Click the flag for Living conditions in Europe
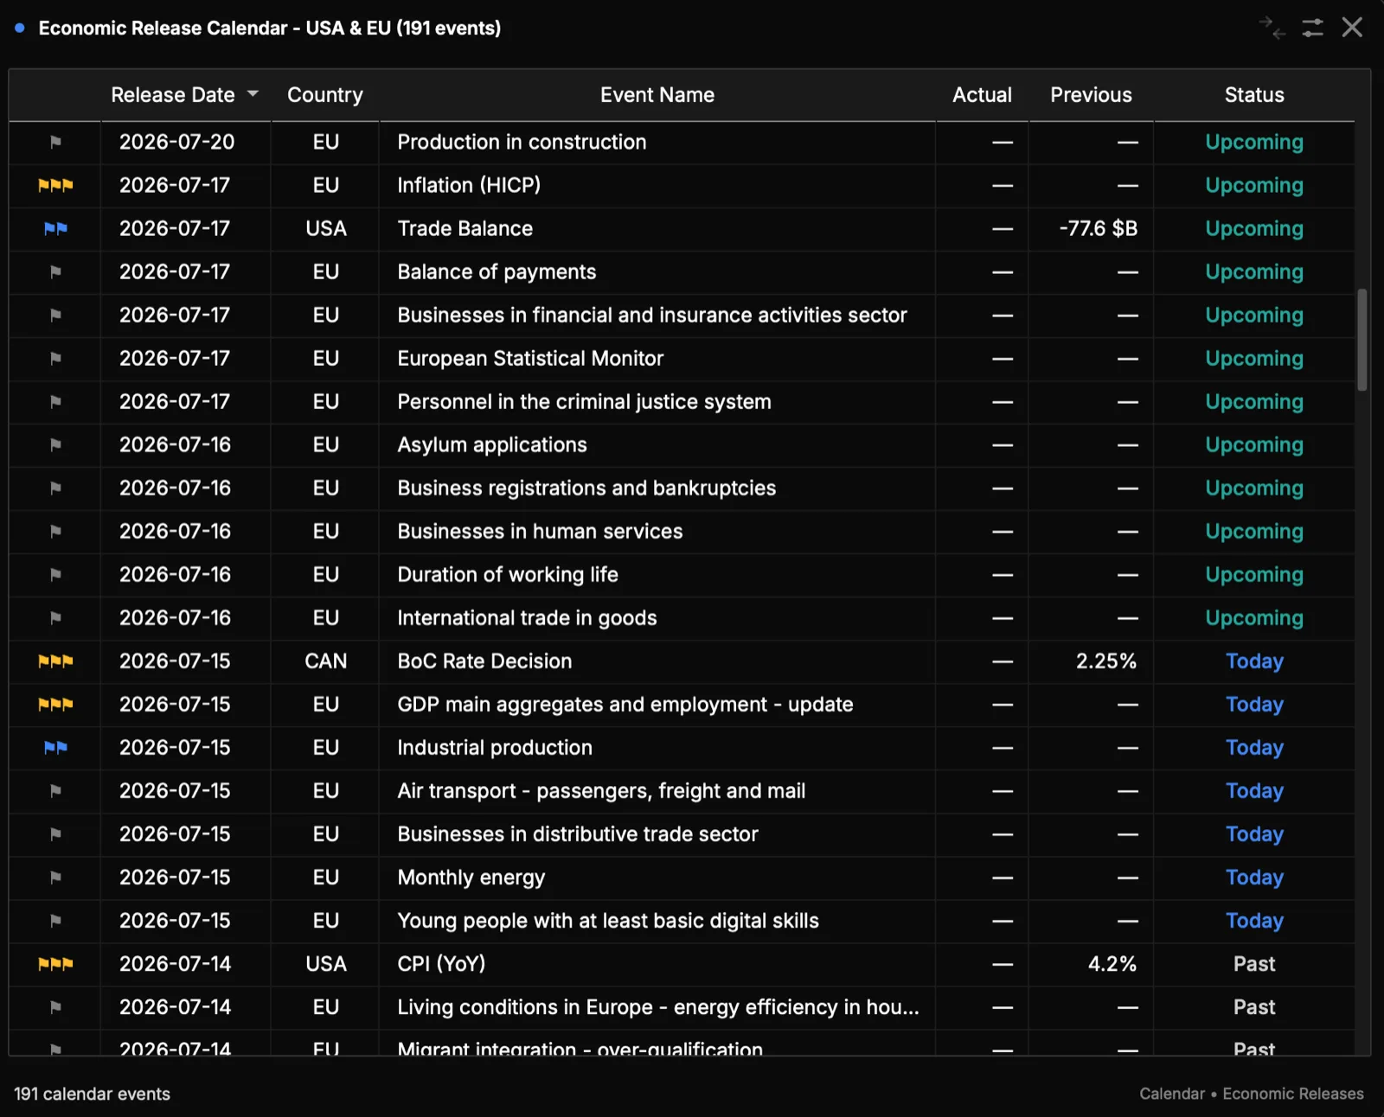This screenshot has height=1117, width=1384. point(55,1007)
